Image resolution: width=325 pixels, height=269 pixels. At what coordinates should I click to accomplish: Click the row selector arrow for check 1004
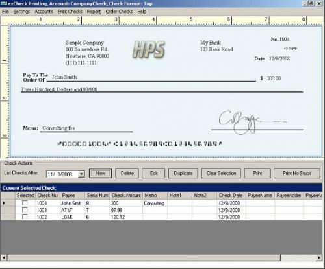[4, 203]
